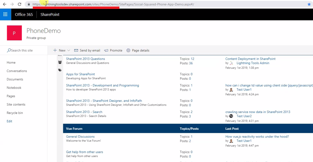Open Documents in left navigation
Image resolution: width=313 pixels, height=162 pixels.
15,79
